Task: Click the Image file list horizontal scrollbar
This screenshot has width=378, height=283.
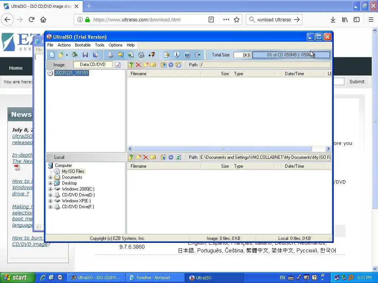Action: [223, 149]
